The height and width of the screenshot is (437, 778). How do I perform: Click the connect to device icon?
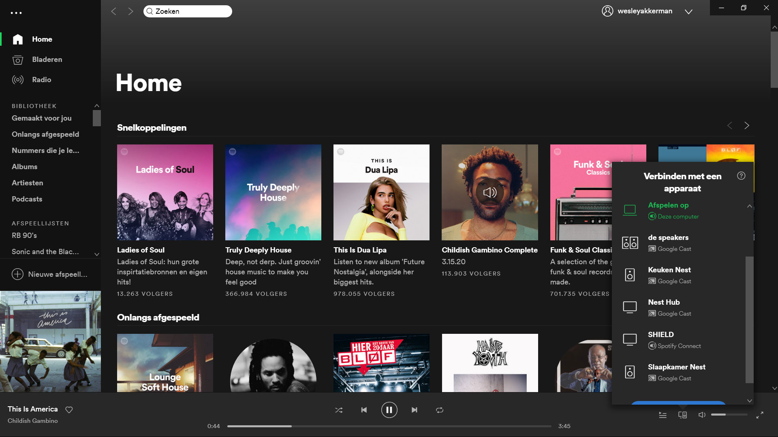(x=682, y=415)
